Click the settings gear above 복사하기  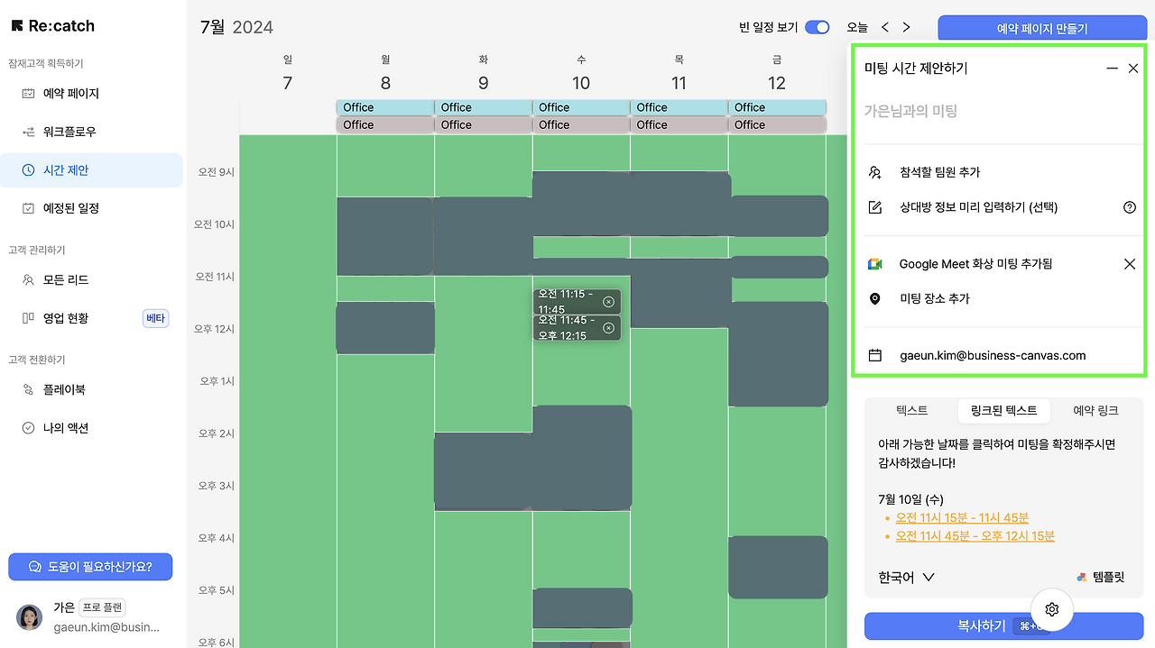point(1051,609)
